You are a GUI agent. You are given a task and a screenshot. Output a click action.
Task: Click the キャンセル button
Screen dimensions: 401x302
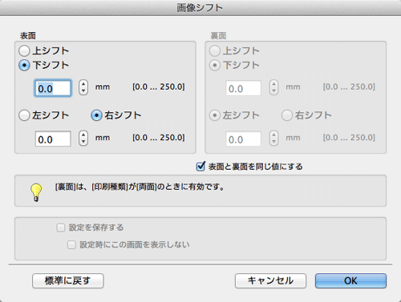(x=270, y=280)
